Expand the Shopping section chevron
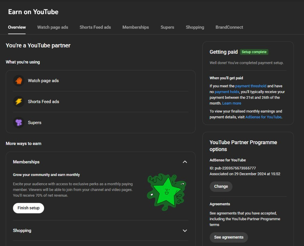 coord(185,230)
